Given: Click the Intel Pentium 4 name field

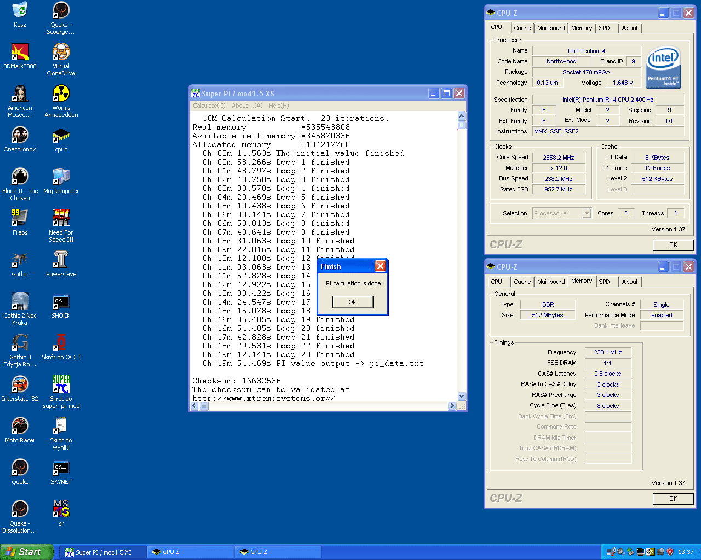Looking at the screenshot, I should point(587,51).
